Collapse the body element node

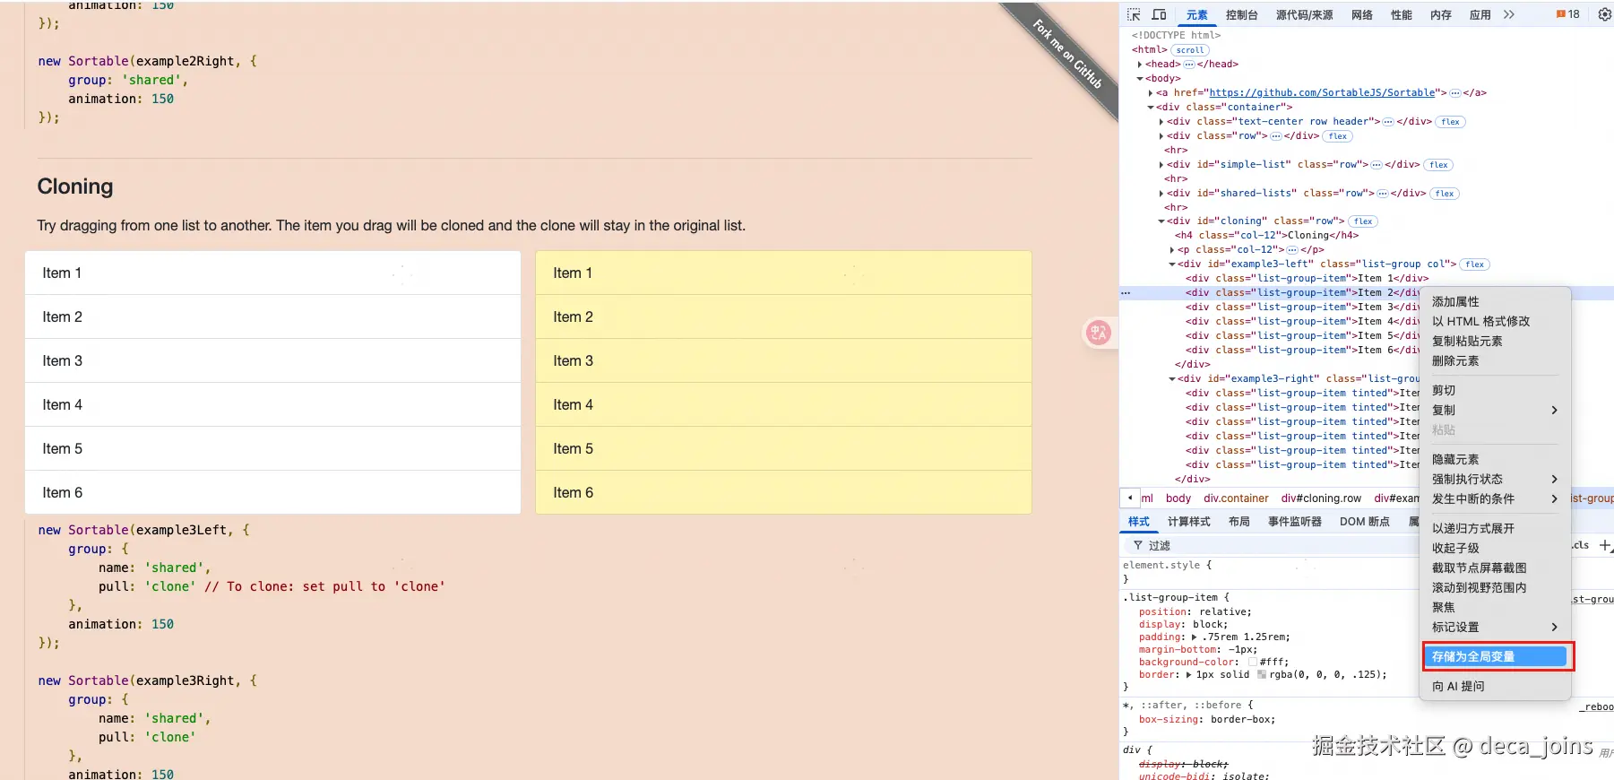(x=1140, y=79)
